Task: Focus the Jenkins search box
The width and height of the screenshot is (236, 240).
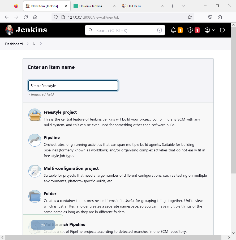Action: point(125,30)
